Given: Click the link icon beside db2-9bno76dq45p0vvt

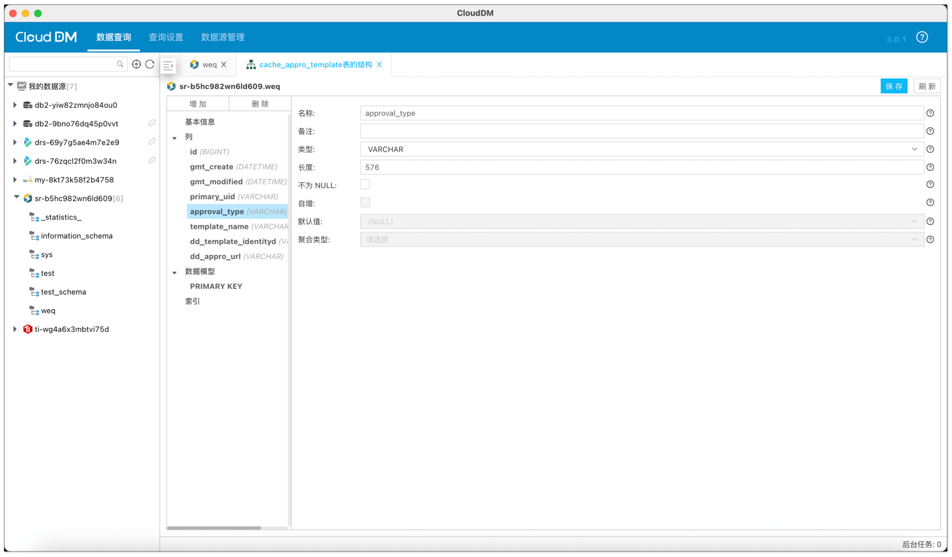Looking at the screenshot, I should (152, 123).
